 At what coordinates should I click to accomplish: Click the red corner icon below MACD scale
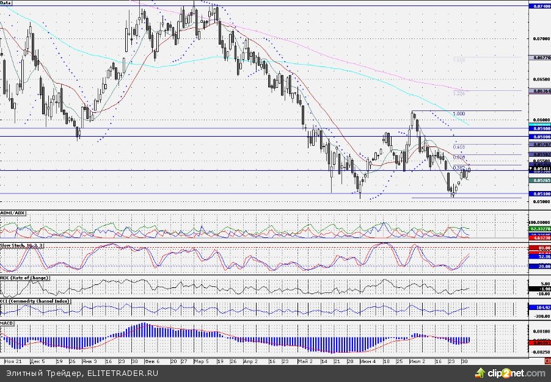547,361
